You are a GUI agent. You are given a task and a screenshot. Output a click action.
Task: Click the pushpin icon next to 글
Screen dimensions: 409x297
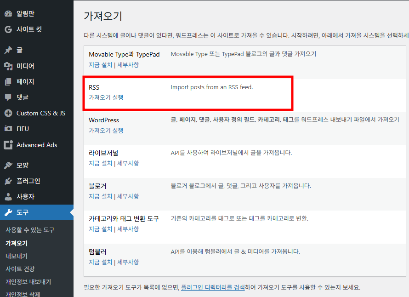8,50
